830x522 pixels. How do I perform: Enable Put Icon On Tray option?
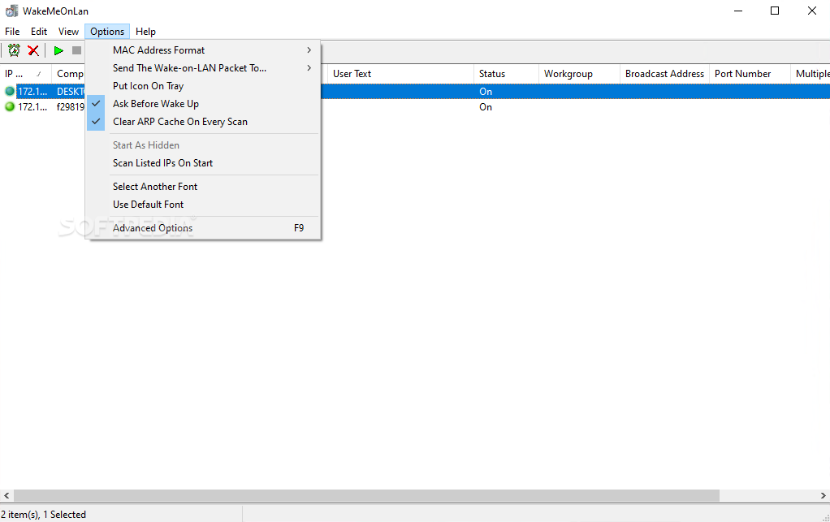click(203, 86)
